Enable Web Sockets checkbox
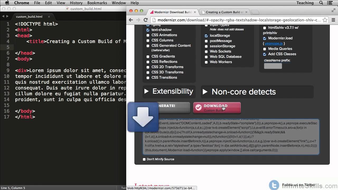 point(206,51)
